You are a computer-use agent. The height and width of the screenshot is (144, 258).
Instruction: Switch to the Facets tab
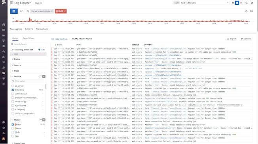point(15,38)
